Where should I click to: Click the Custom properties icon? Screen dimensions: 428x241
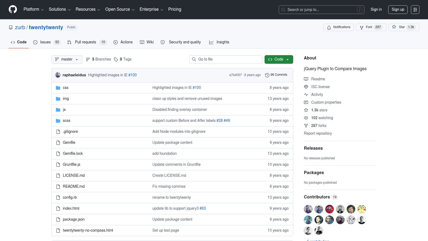point(306,102)
